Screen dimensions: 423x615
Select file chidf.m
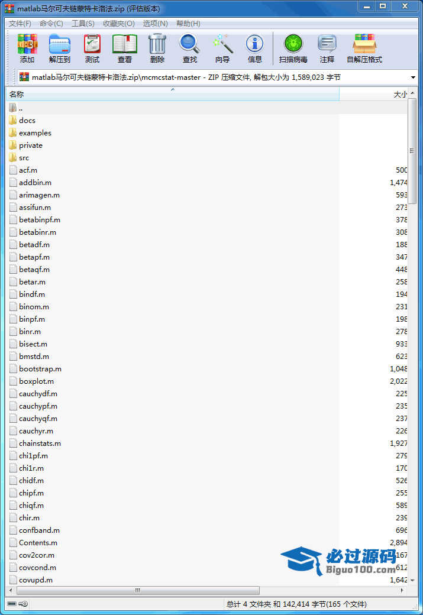pyautogui.click(x=27, y=480)
